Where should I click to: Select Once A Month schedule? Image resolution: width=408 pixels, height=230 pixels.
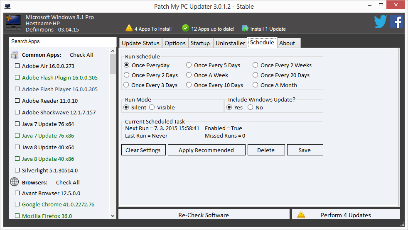click(255, 85)
